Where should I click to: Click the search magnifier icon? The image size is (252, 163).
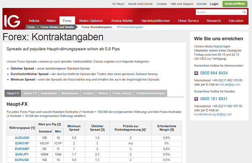[244, 12]
